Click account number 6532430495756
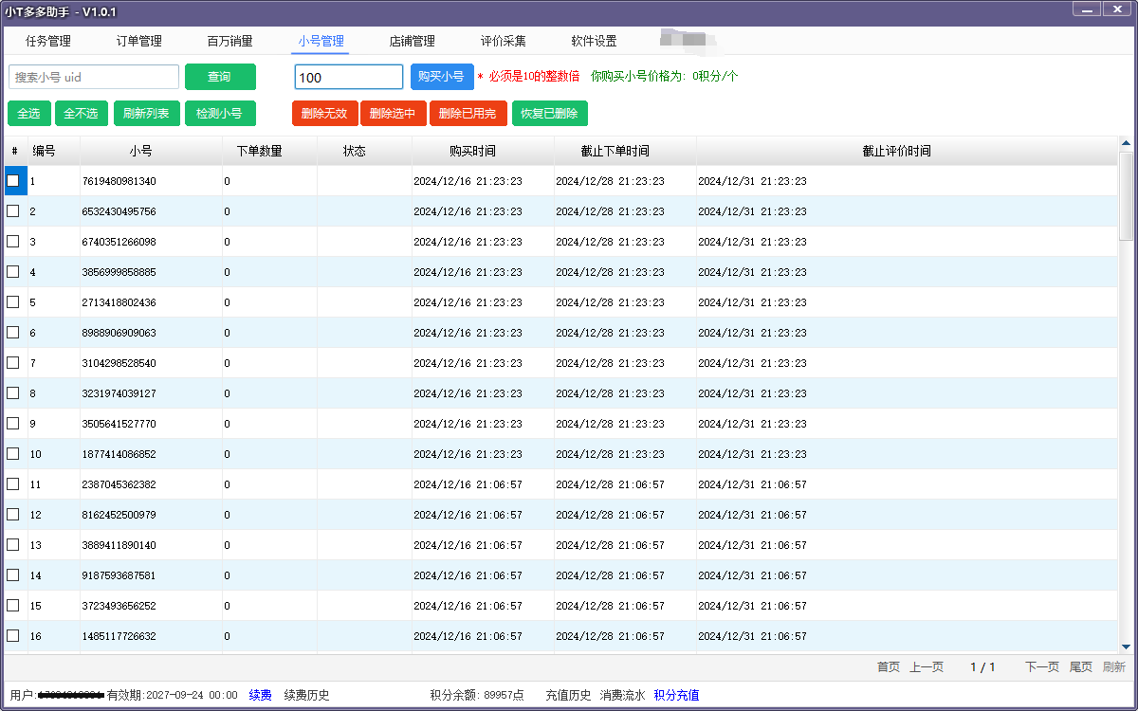The width and height of the screenshot is (1138, 711). [x=119, y=211]
